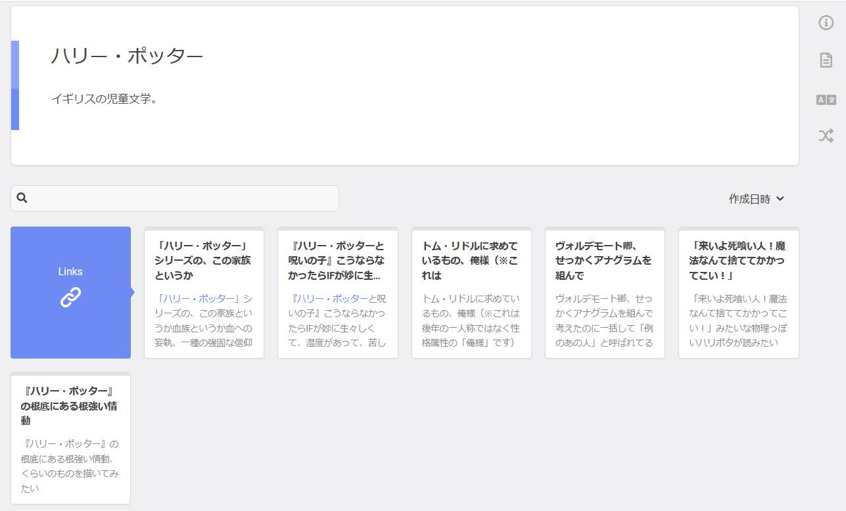Click the translate language icon
Viewport: 846px width, 511px height.
click(826, 100)
